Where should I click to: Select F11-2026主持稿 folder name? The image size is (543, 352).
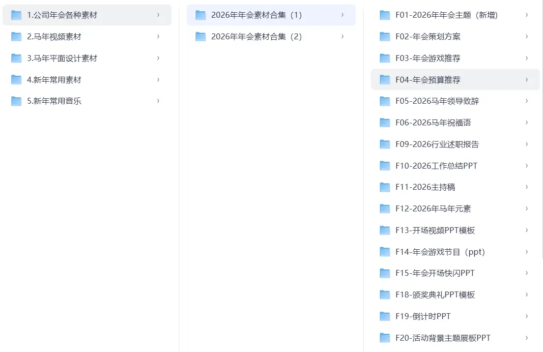click(425, 187)
